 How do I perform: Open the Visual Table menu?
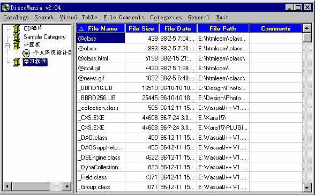point(79,18)
